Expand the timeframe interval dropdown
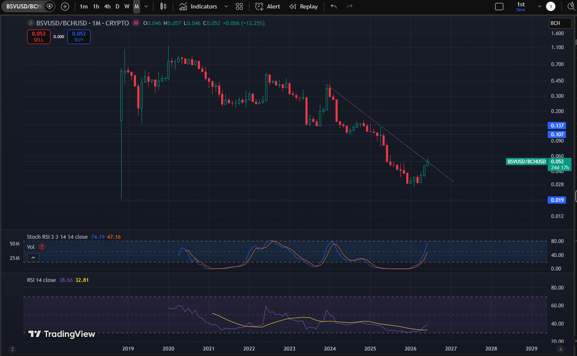Viewport: 577px width, 356px height. (x=146, y=7)
